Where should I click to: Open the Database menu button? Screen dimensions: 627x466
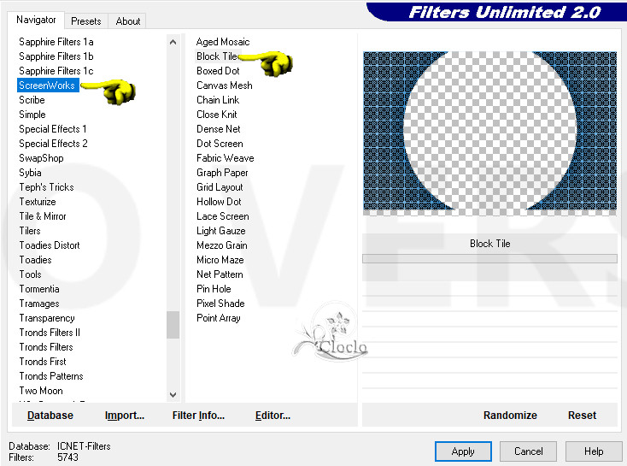pyautogui.click(x=50, y=416)
